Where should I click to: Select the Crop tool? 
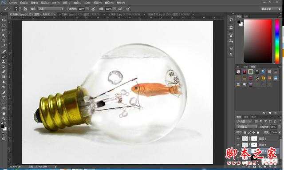(x=4, y=40)
